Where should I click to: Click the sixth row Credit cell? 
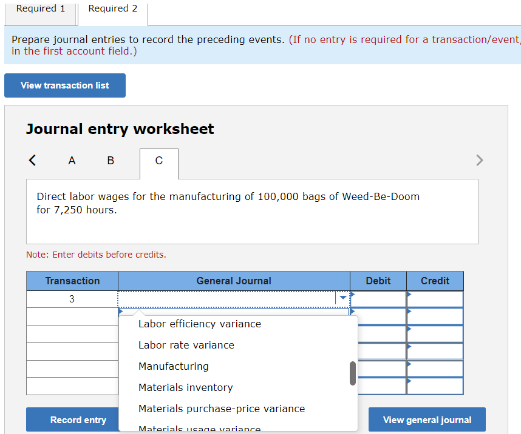click(435, 386)
